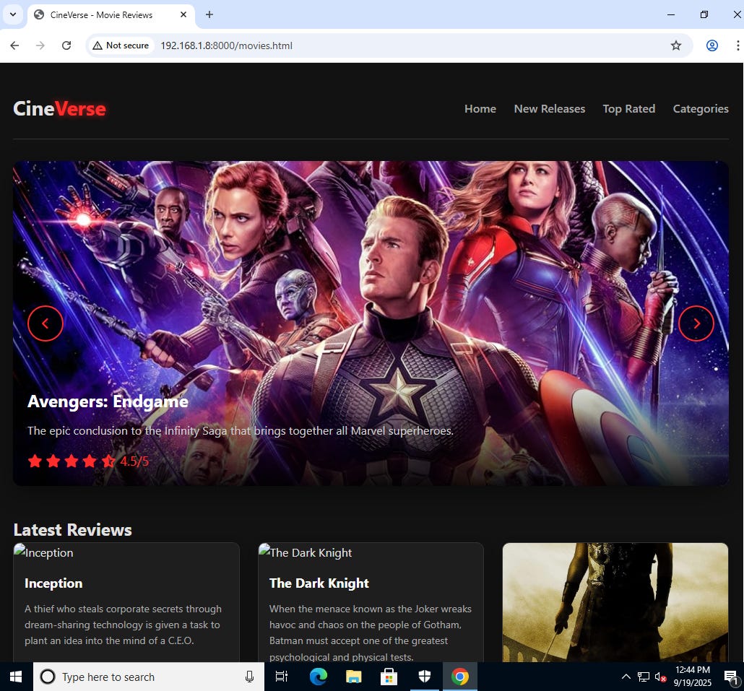Open the tab search dropdown arrow
Image resolution: width=744 pixels, height=691 pixels.
13,14
